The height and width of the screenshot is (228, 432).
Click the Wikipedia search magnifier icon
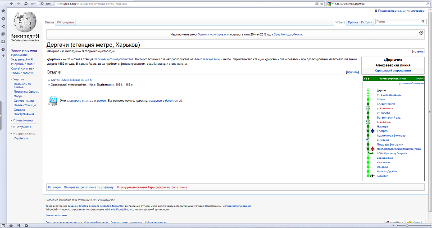pyautogui.click(x=422, y=22)
